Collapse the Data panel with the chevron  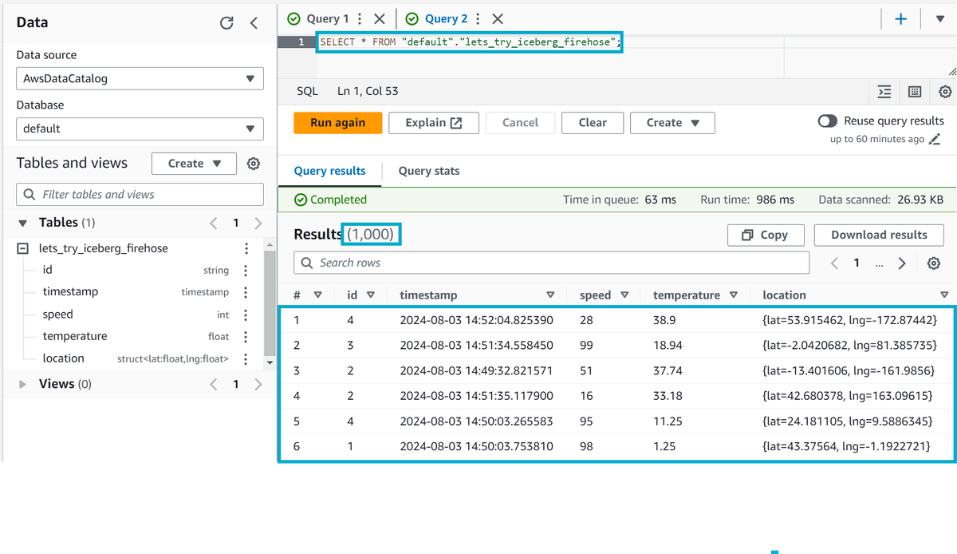click(x=254, y=23)
